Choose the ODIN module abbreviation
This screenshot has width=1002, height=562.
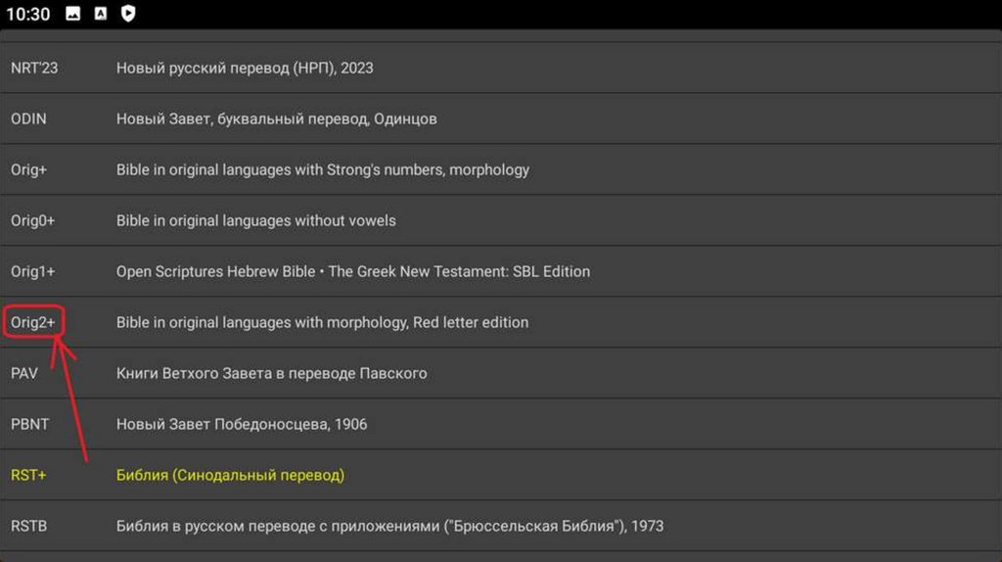coord(28,119)
